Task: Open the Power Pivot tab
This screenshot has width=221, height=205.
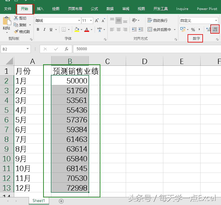Action: [207, 9]
